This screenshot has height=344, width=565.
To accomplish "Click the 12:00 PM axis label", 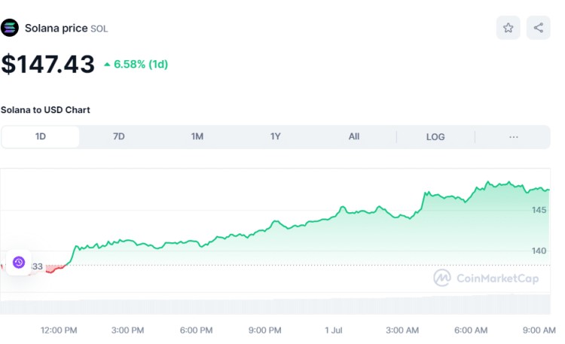I will point(59,330).
